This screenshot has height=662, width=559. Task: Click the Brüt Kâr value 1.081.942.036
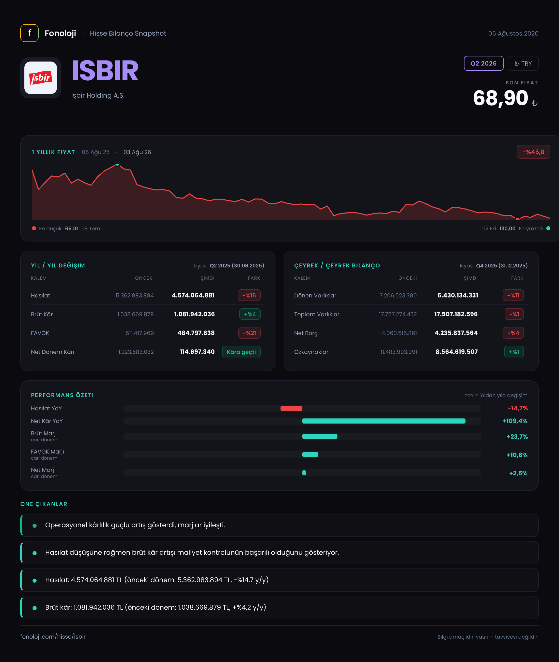(194, 314)
